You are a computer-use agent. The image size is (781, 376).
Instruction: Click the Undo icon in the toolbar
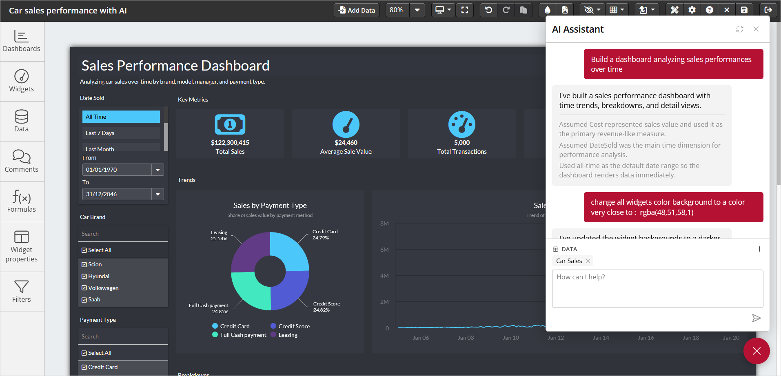coord(488,10)
